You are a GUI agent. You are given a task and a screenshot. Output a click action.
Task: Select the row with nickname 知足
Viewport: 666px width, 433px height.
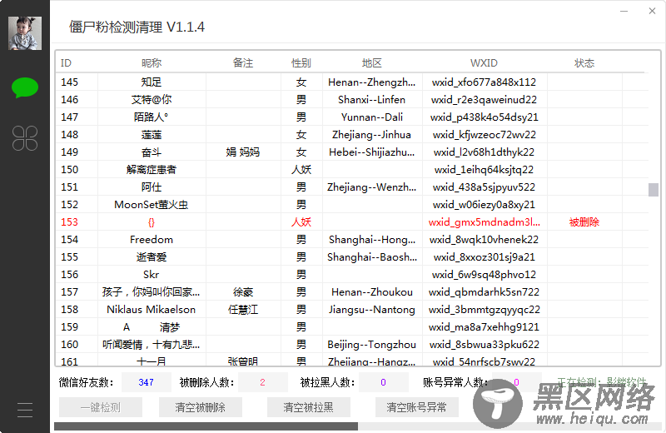(351, 82)
